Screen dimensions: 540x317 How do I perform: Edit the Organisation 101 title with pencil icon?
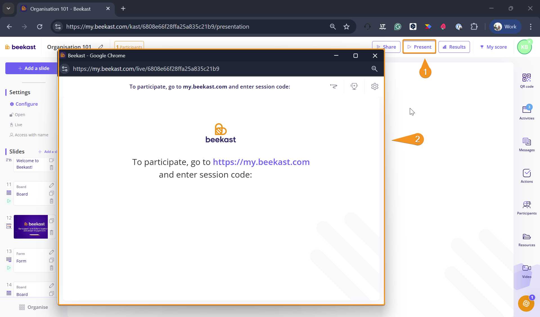[x=101, y=47]
